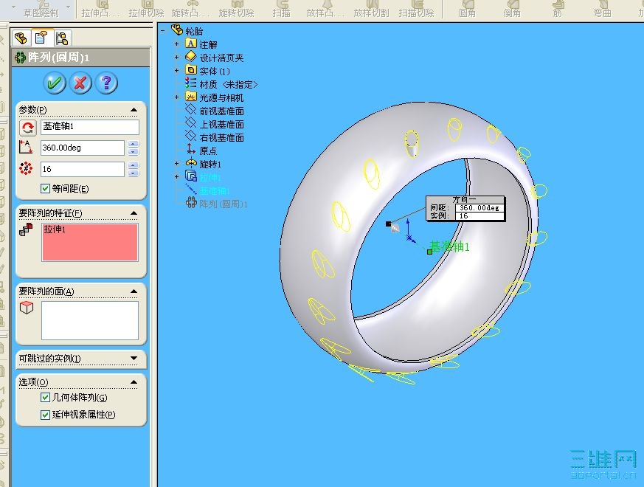Expand the 实体(1) solid bodies node

click(x=177, y=71)
